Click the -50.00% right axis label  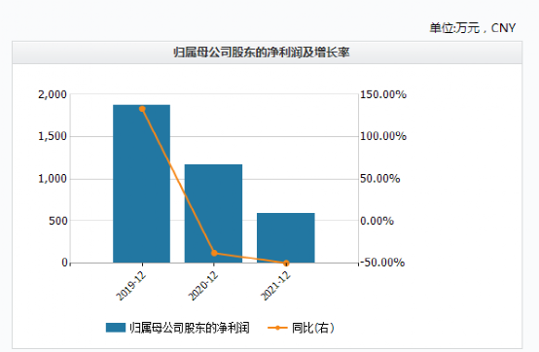coord(382,263)
